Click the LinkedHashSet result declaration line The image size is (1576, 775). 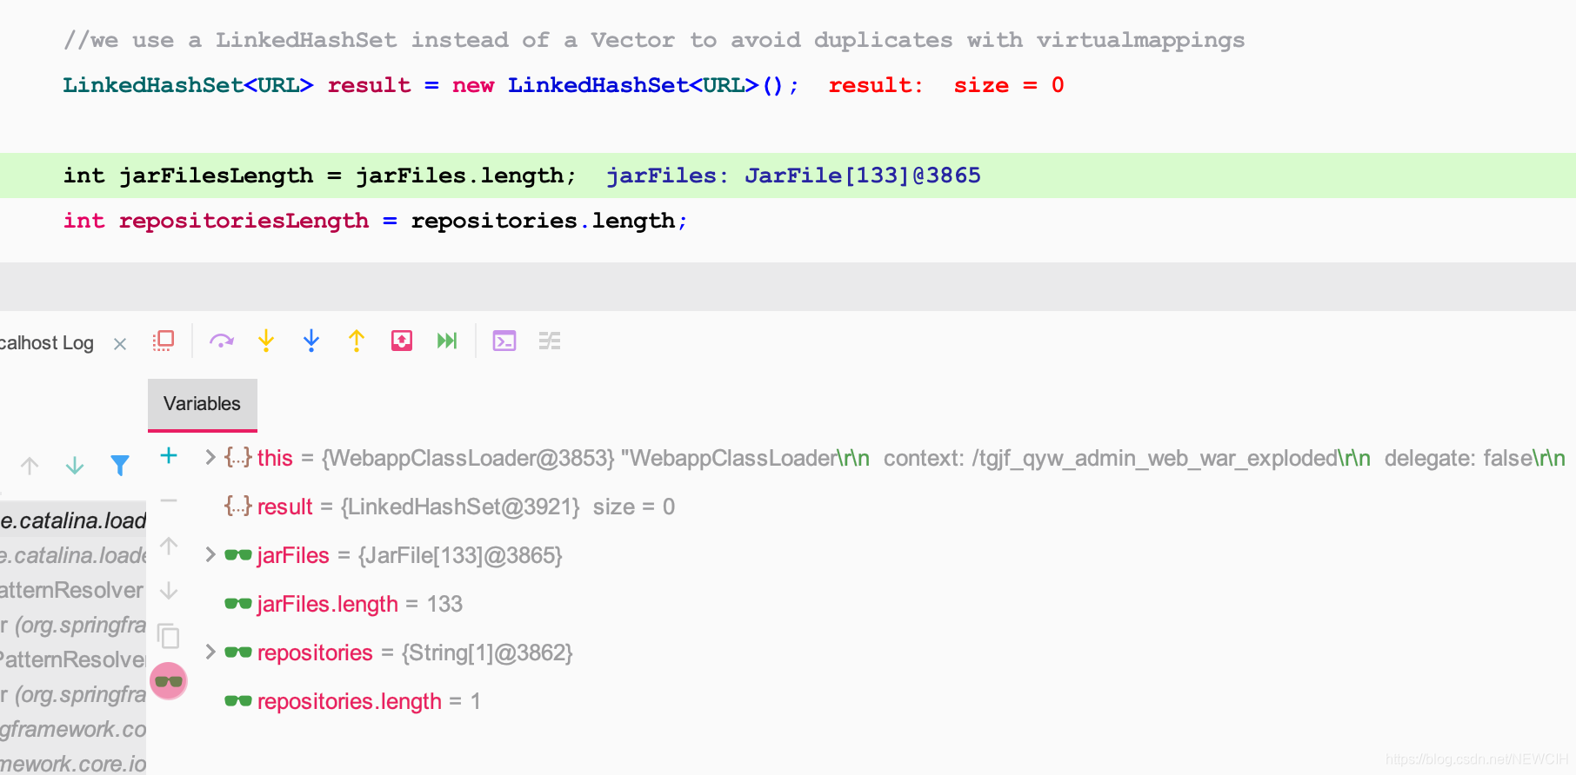click(x=431, y=85)
